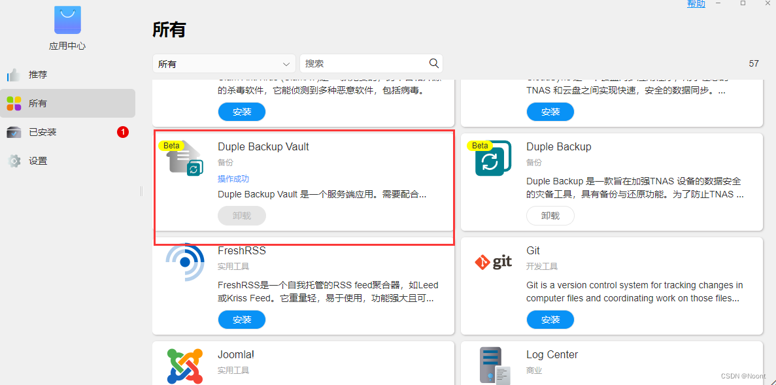The height and width of the screenshot is (385, 776).
Task: Click the 备份 category under Duple Backup
Action: (534, 162)
